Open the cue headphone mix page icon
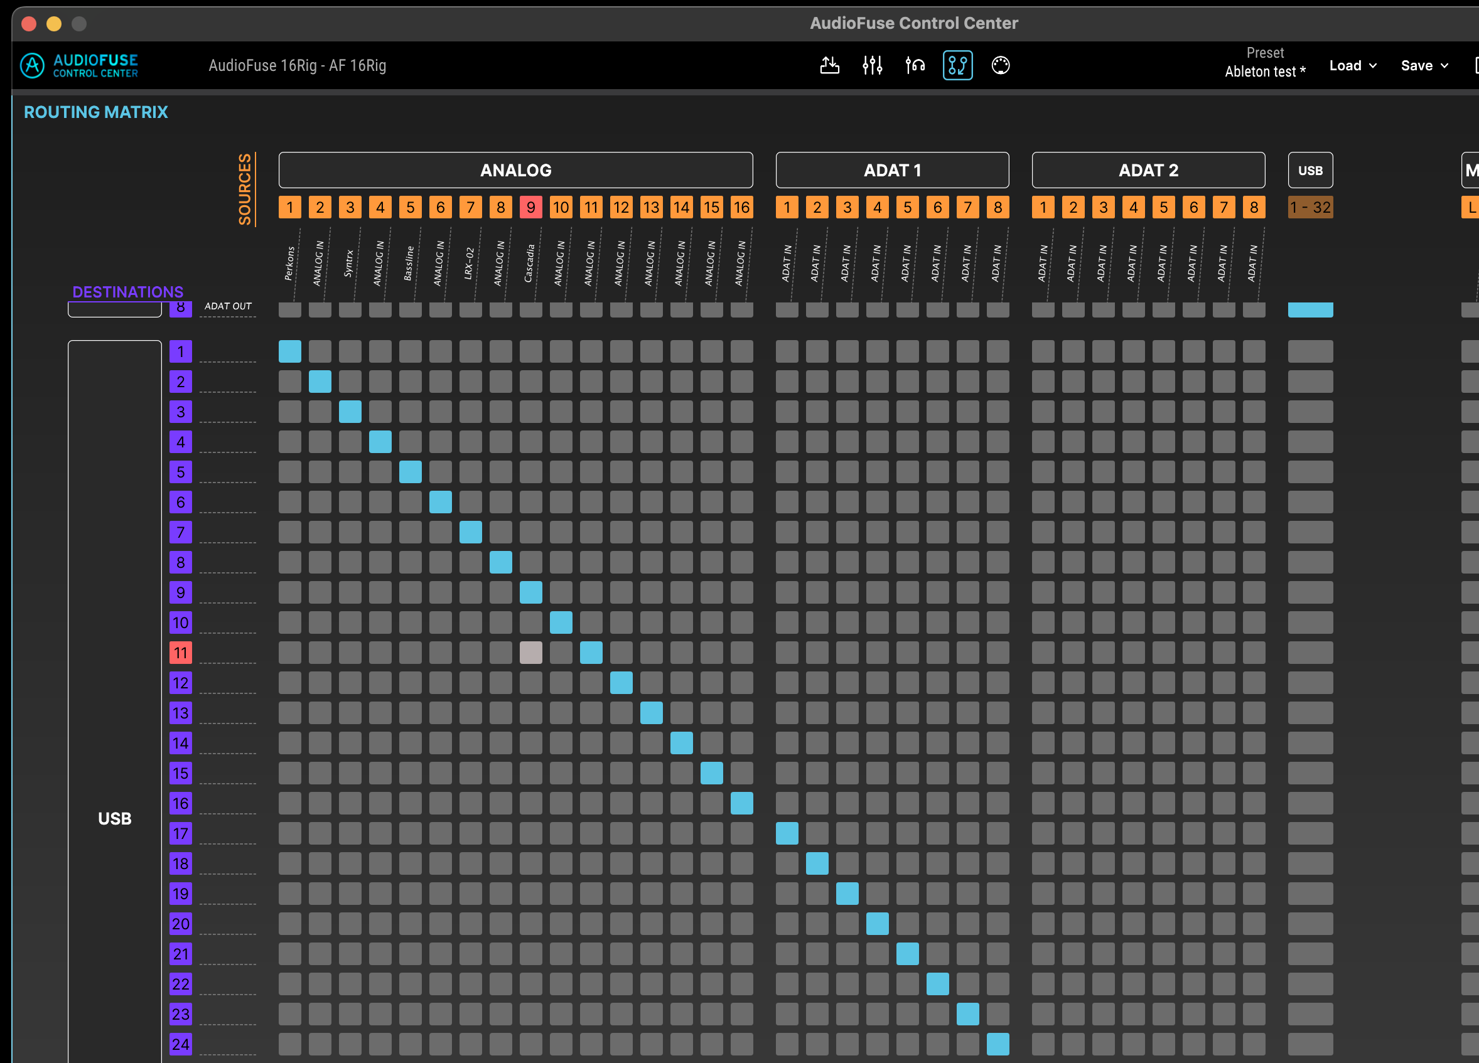The height and width of the screenshot is (1063, 1479). coord(915,65)
